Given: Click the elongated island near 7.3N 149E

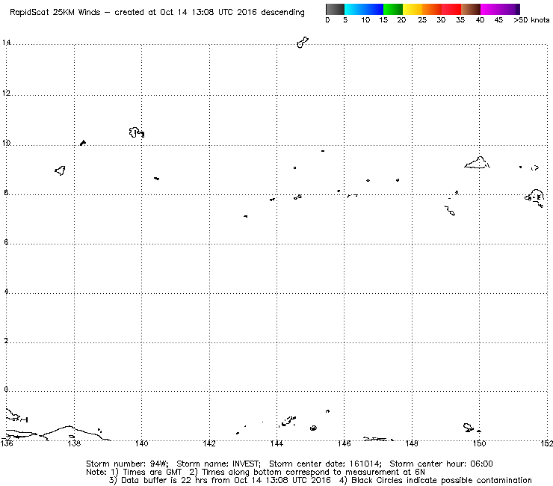Looking at the screenshot, I should coord(450,210).
